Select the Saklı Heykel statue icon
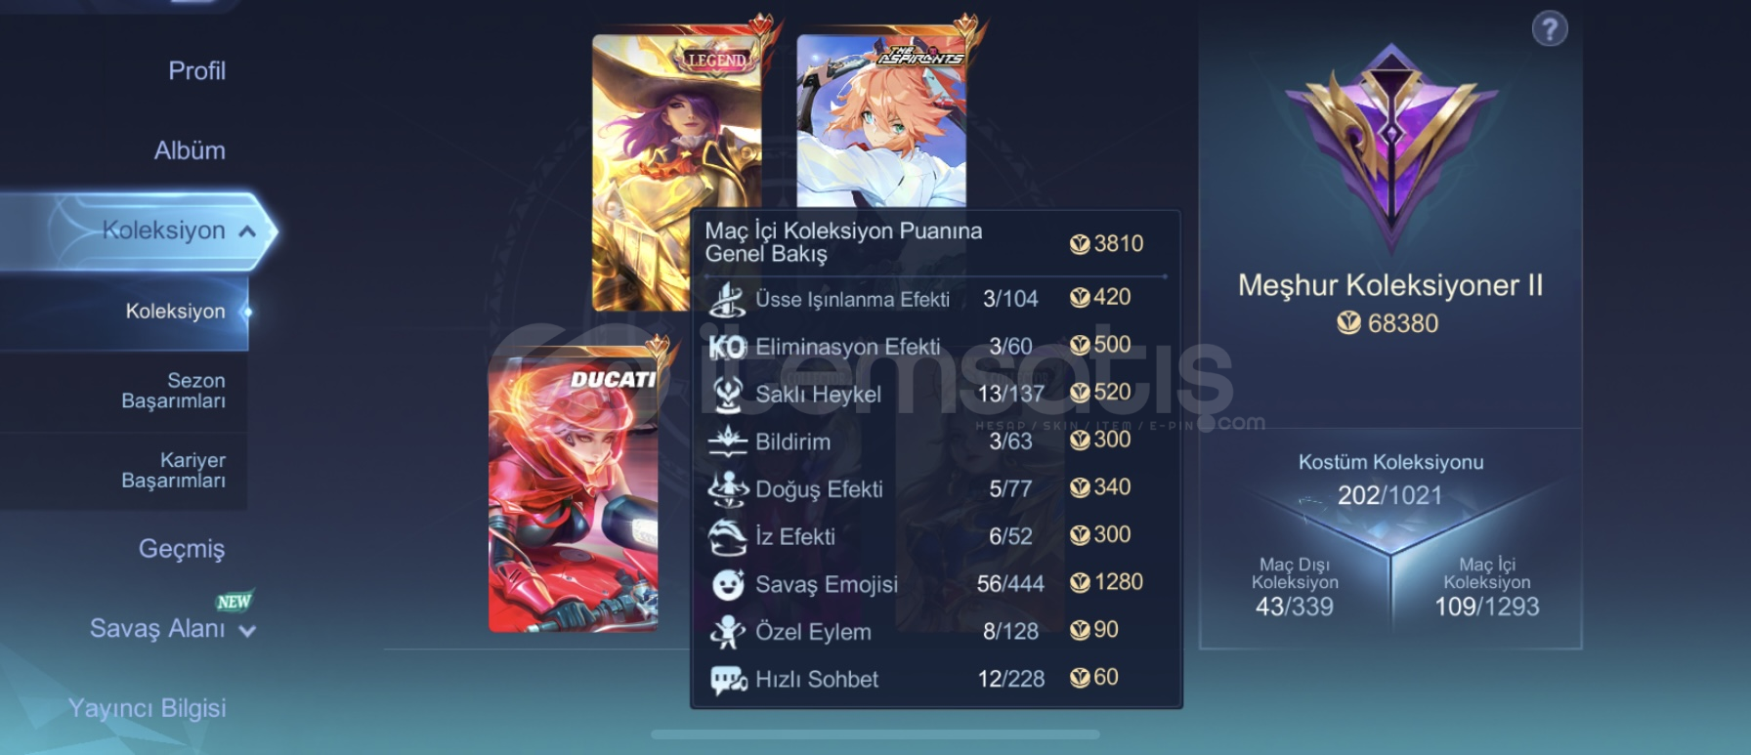 [x=727, y=394]
